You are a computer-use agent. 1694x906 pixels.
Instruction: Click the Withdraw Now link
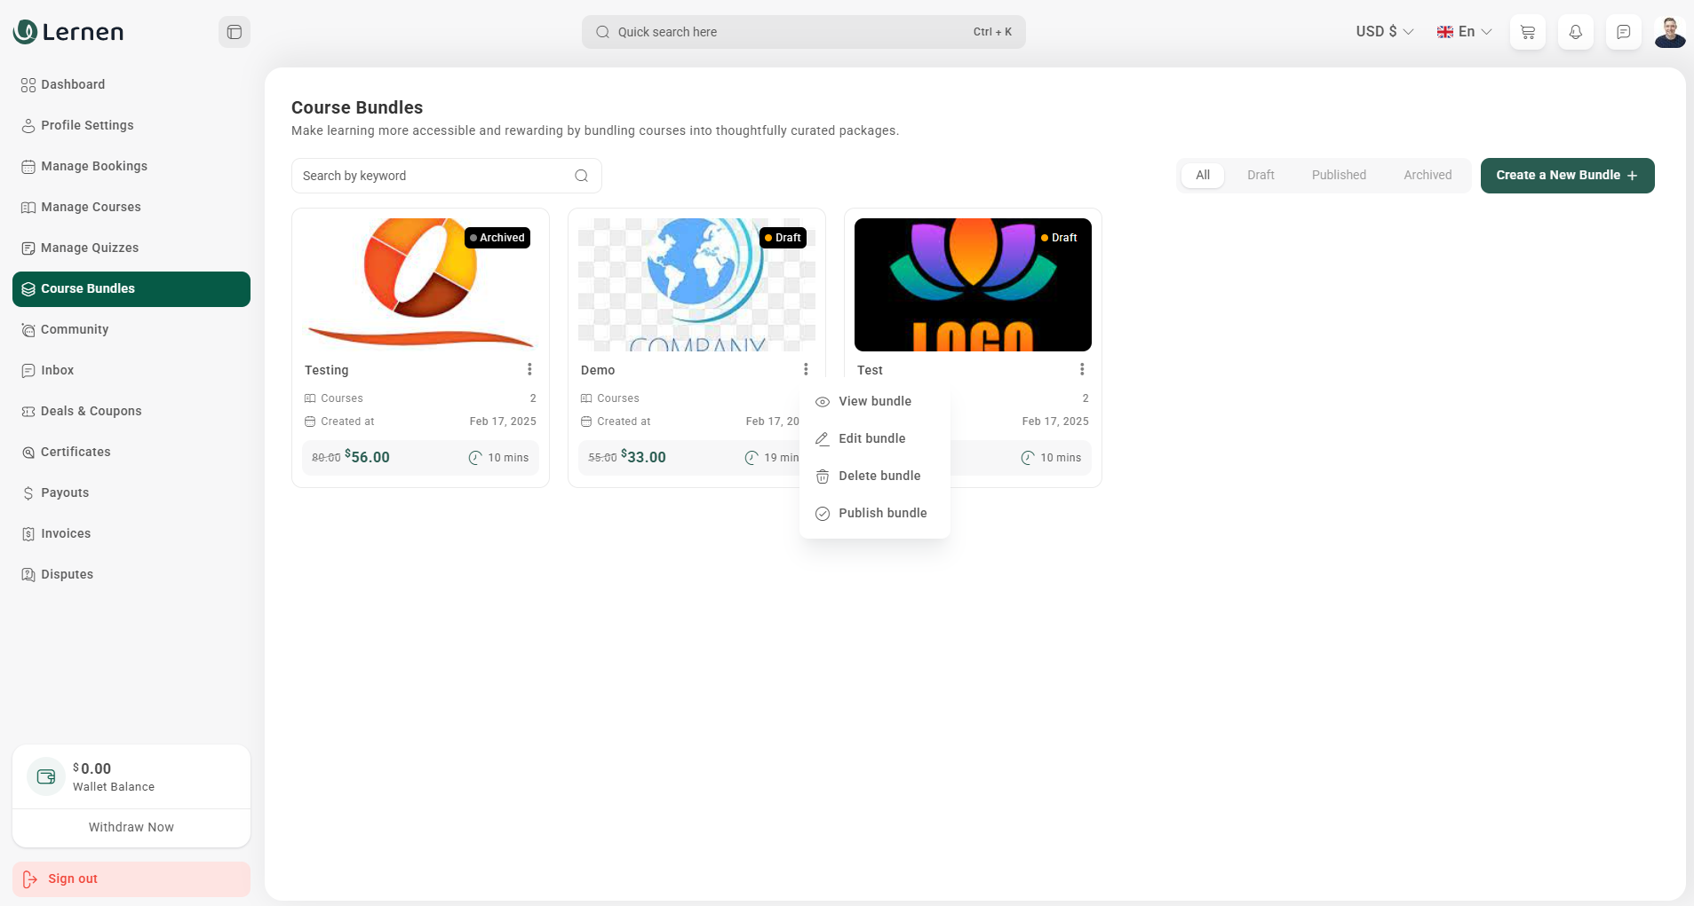pos(131,826)
